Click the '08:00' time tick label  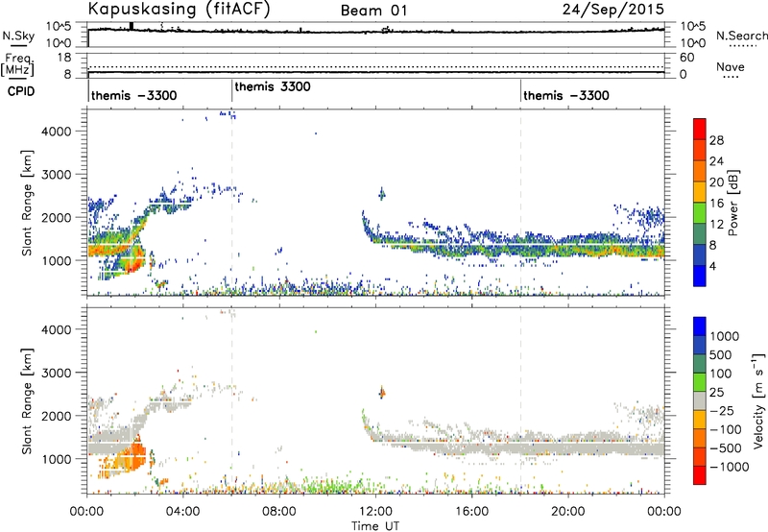coord(279,512)
